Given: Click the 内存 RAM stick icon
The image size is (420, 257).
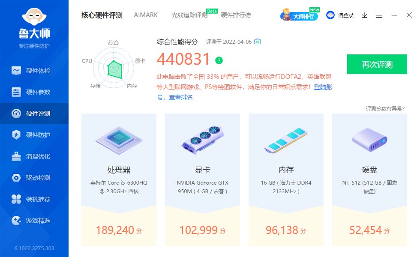Looking at the screenshot, I should click(x=286, y=140).
